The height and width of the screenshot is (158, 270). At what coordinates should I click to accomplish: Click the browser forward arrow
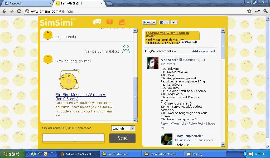click(12, 11)
